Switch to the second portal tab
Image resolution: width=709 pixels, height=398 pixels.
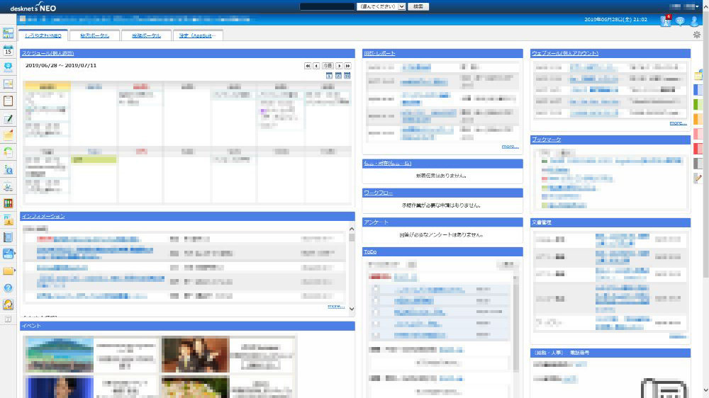[95, 35]
